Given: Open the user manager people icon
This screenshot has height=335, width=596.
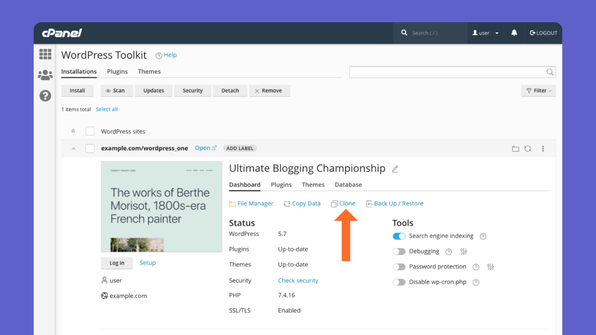Looking at the screenshot, I should [45, 75].
